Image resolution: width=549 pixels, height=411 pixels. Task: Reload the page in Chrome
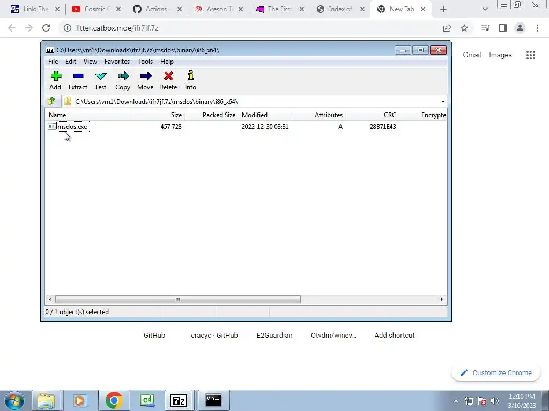click(46, 28)
